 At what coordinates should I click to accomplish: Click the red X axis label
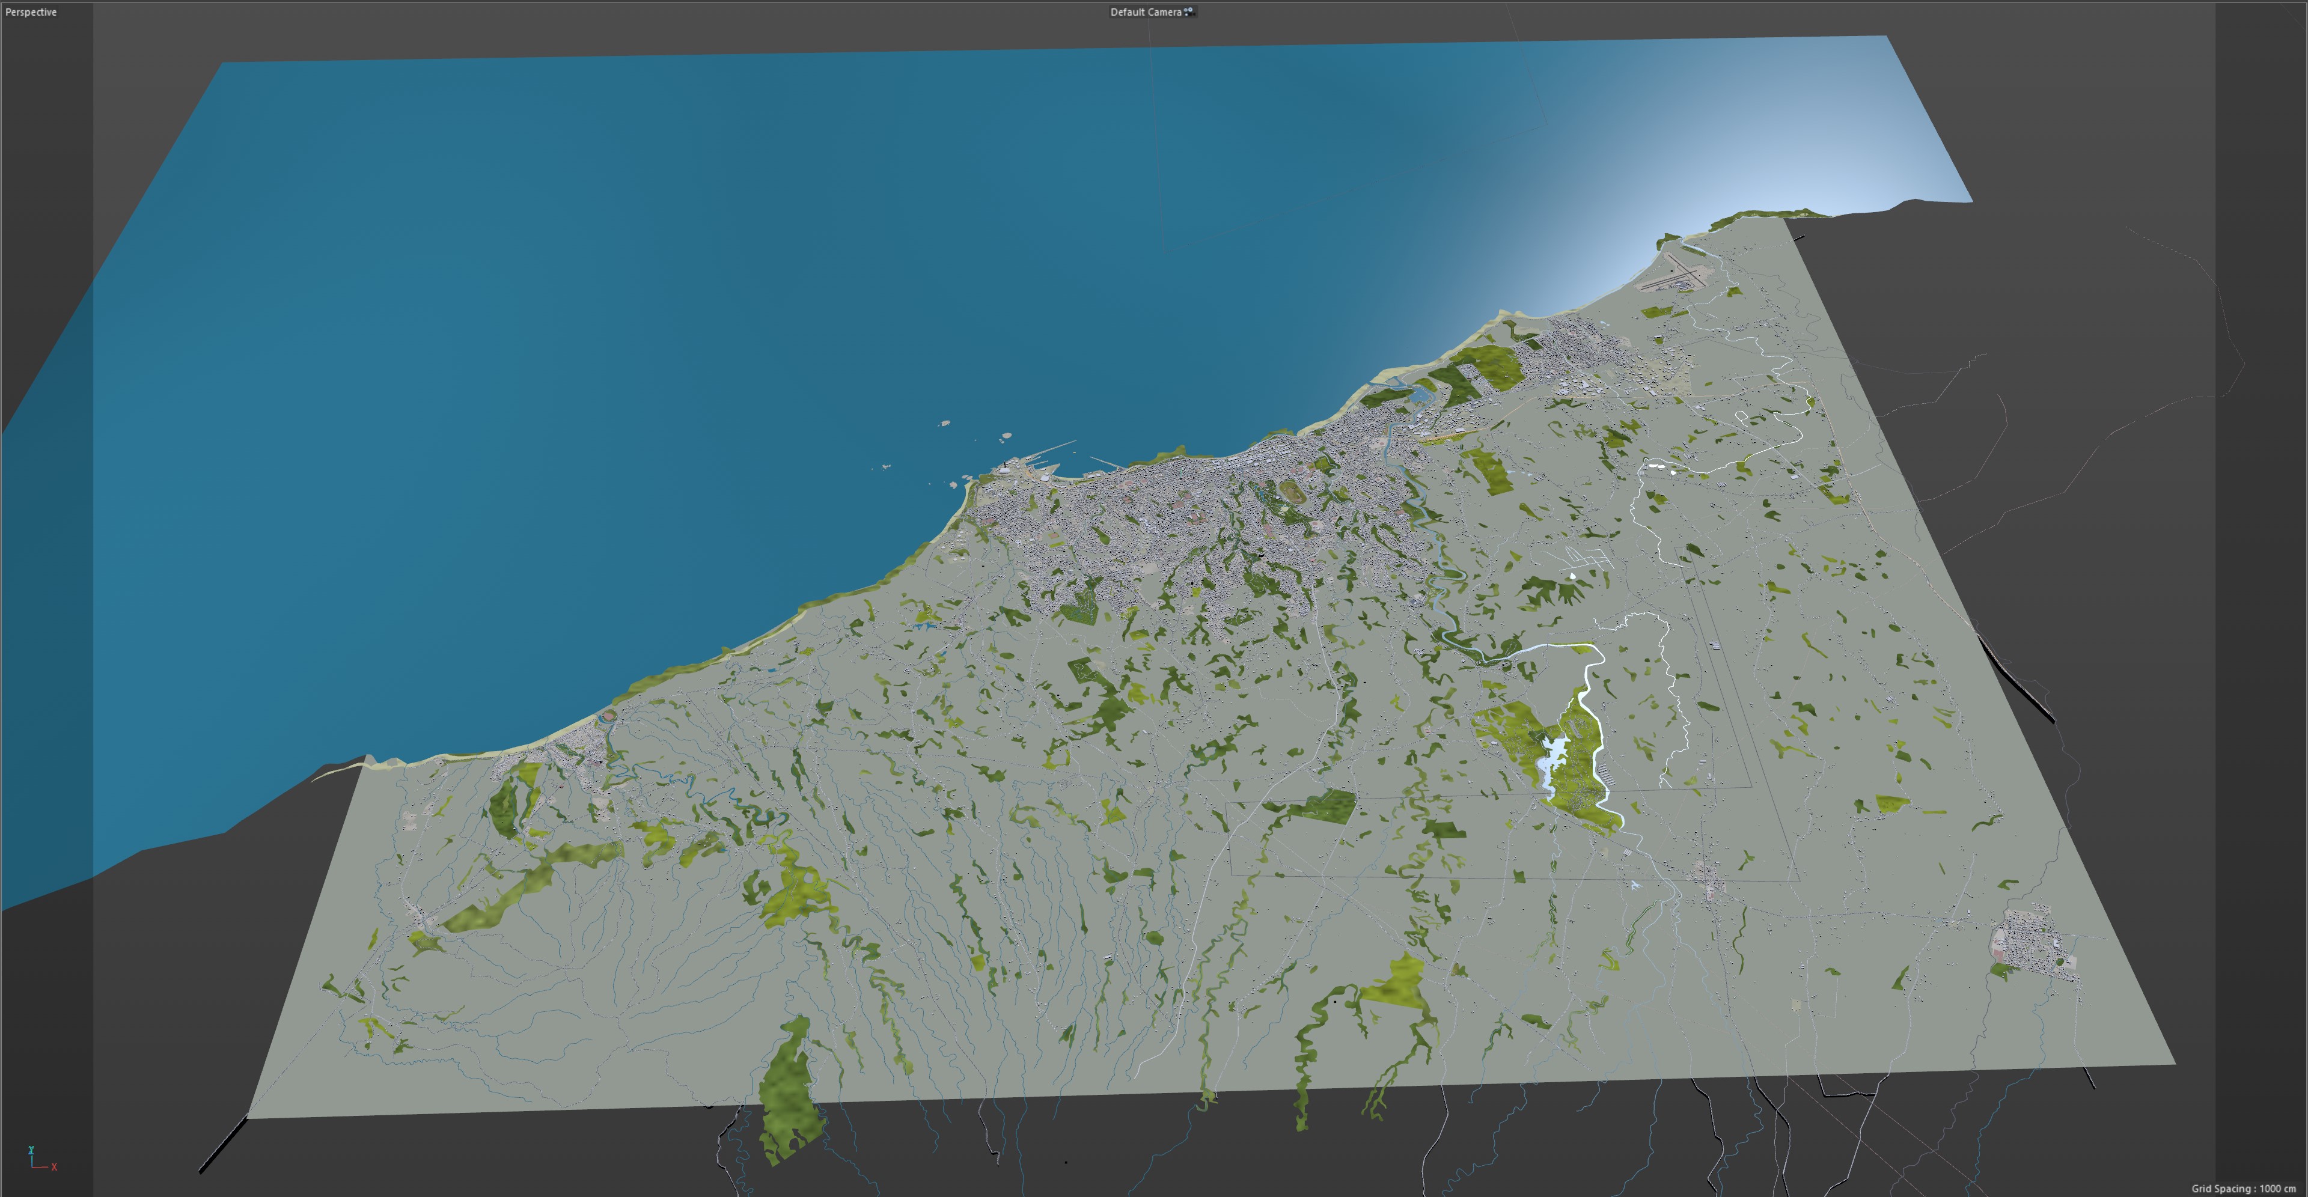(53, 1166)
